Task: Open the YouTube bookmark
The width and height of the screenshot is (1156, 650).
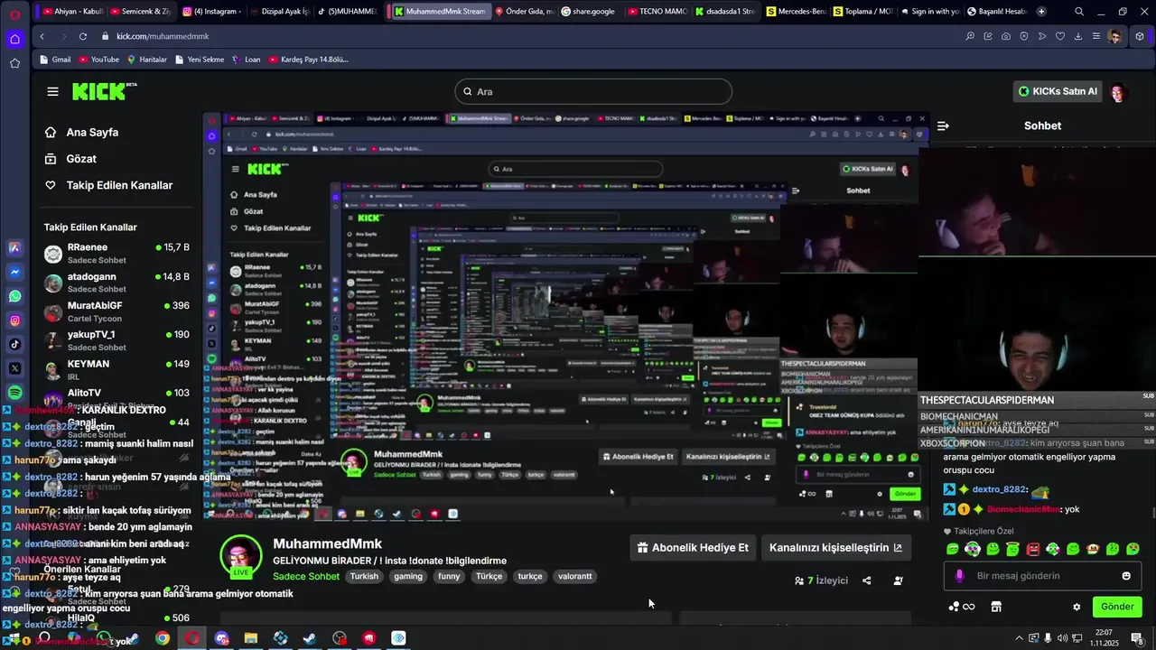Action: (x=99, y=60)
